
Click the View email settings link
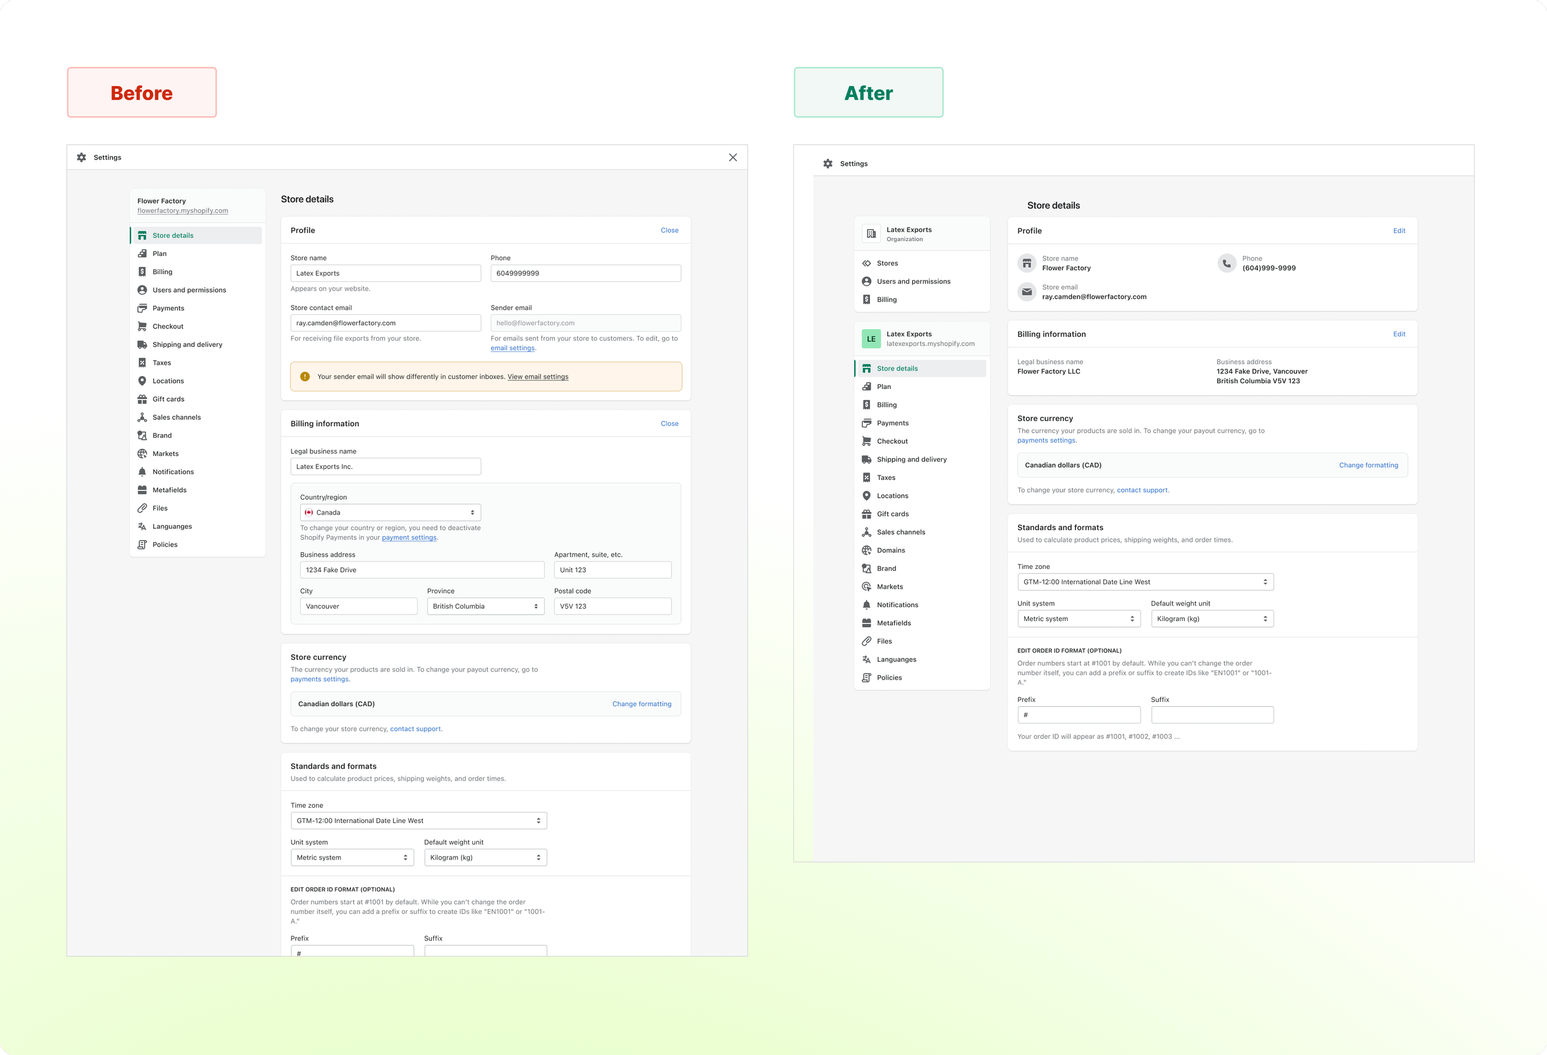tap(537, 377)
